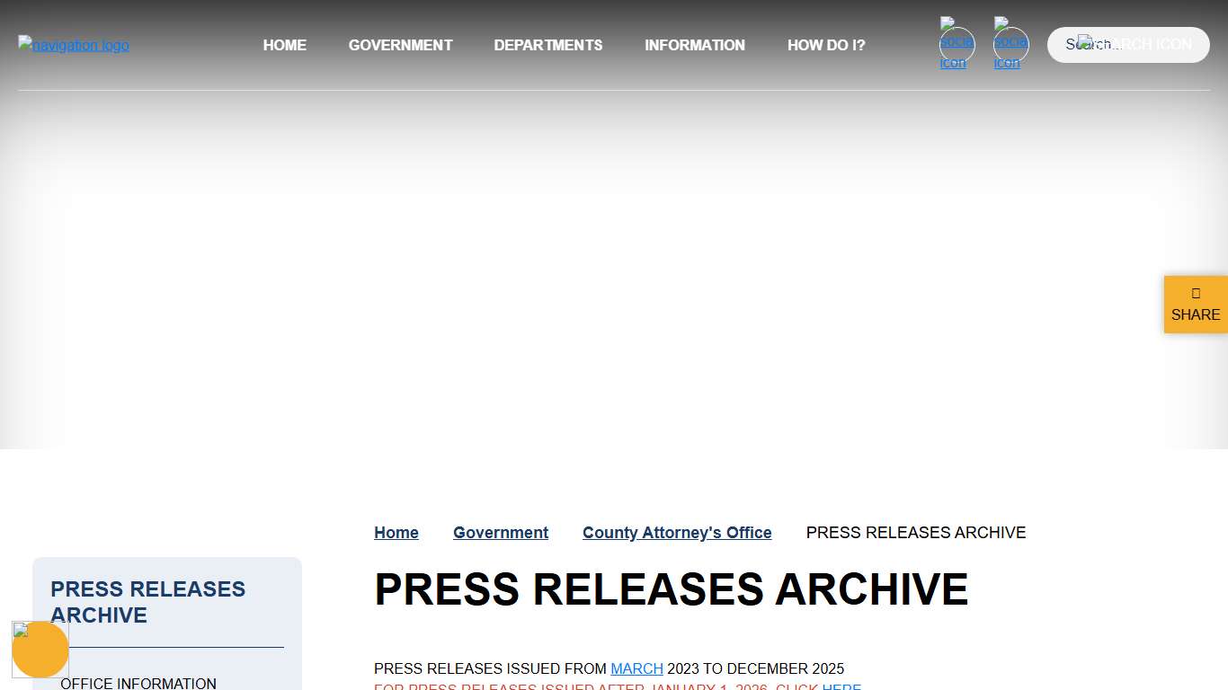Screen dimensions: 1228x690
Task: Follow the MARCH hyperlink in the text
Action: coord(636,668)
